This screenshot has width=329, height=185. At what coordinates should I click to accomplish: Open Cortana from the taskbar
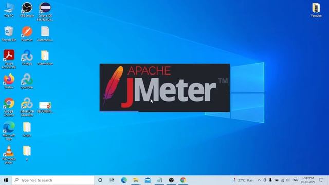(x=100, y=180)
